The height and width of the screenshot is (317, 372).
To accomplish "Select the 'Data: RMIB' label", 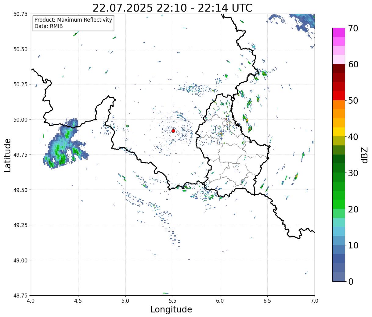I will coord(49,26).
